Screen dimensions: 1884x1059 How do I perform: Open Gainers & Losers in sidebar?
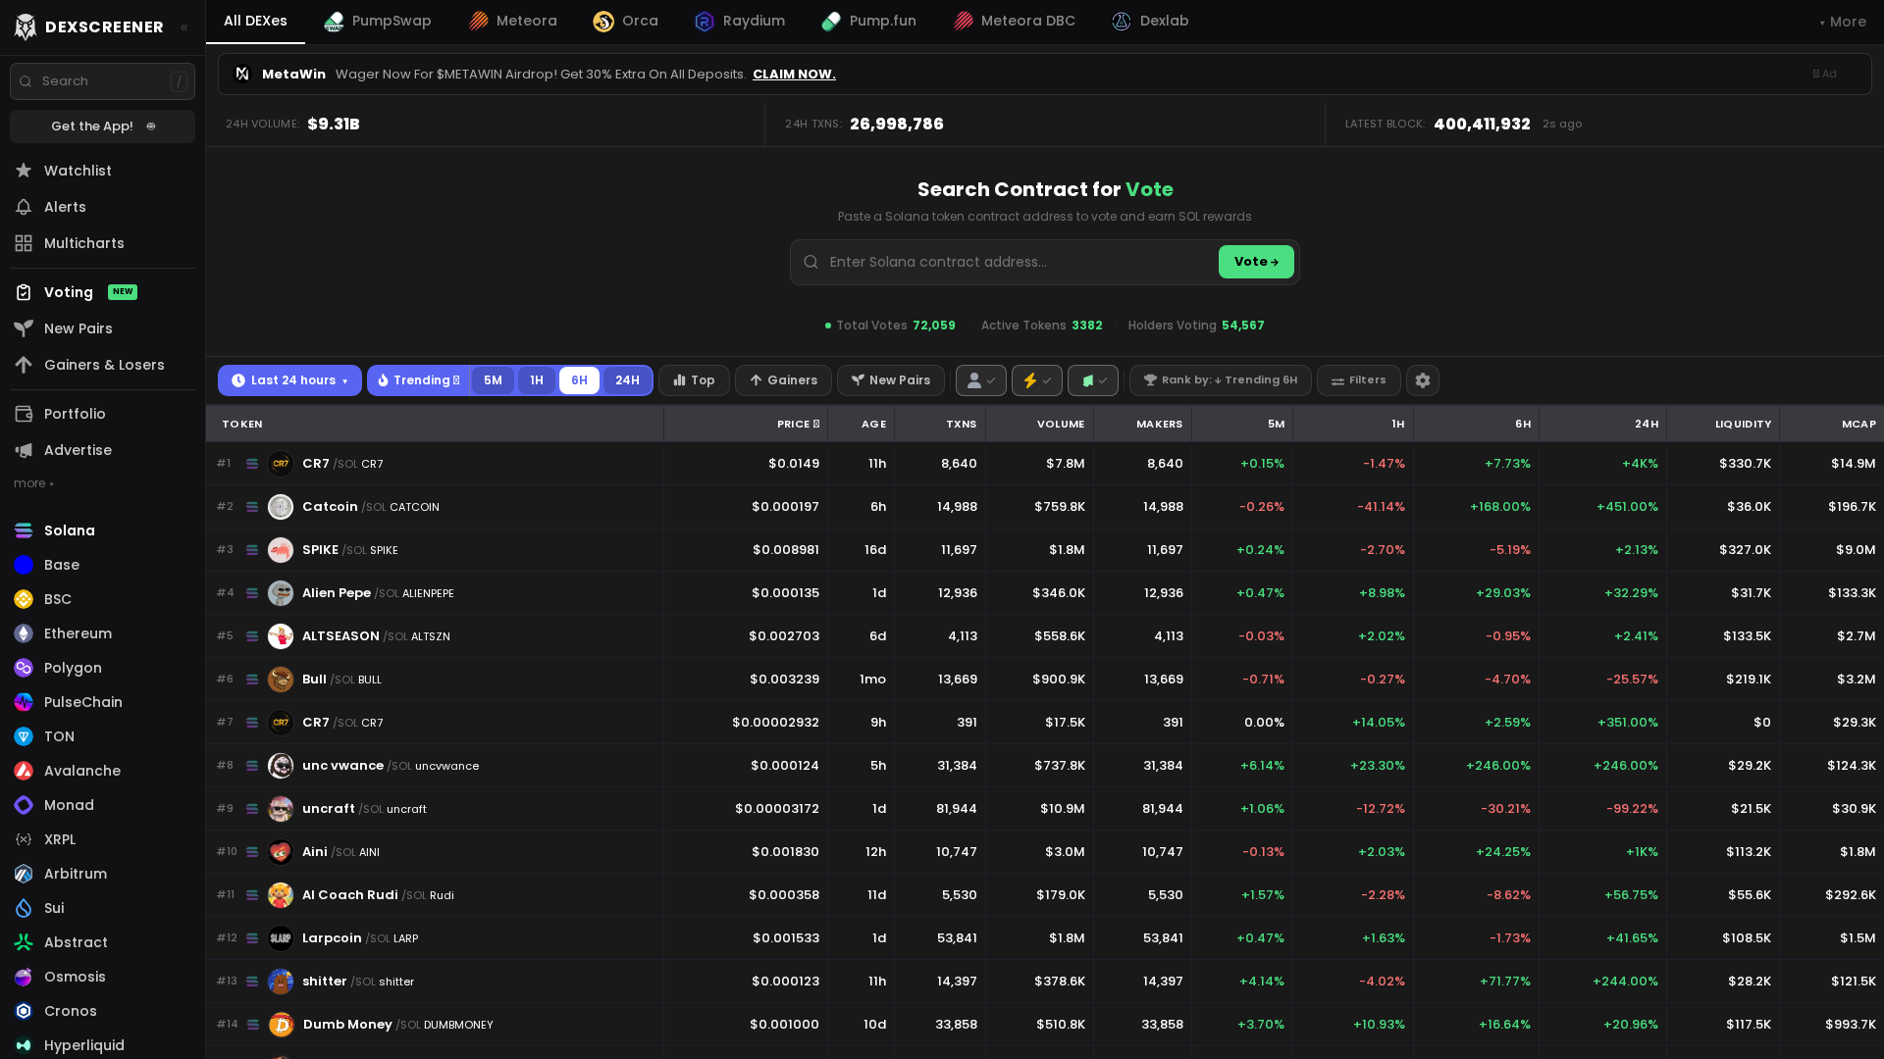[102, 365]
